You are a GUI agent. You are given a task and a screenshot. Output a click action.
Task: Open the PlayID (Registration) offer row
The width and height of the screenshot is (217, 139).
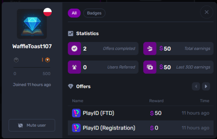click(141, 128)
